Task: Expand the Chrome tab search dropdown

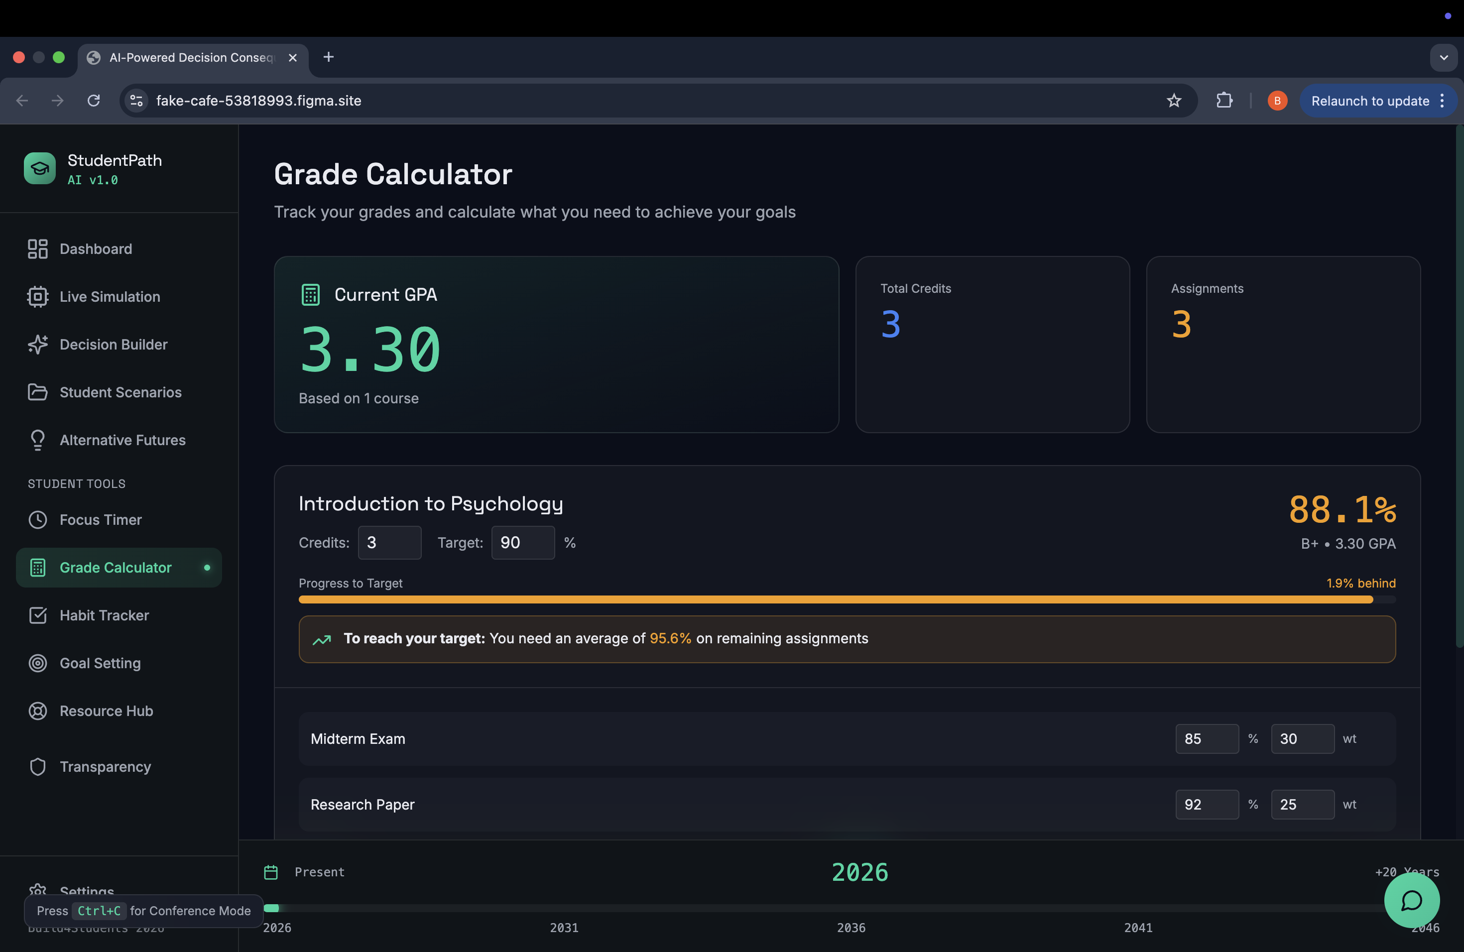Action: pos(1443,57)
